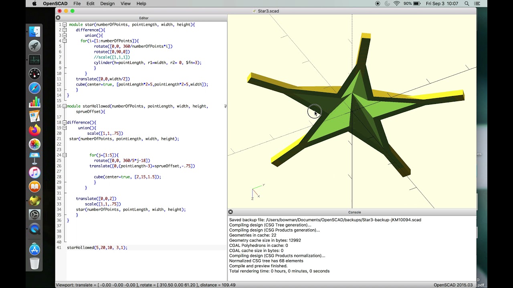Click the XYZ axes indicator in viewport
The height and width of the screenshot is (288, 513).
pos(258,192)
